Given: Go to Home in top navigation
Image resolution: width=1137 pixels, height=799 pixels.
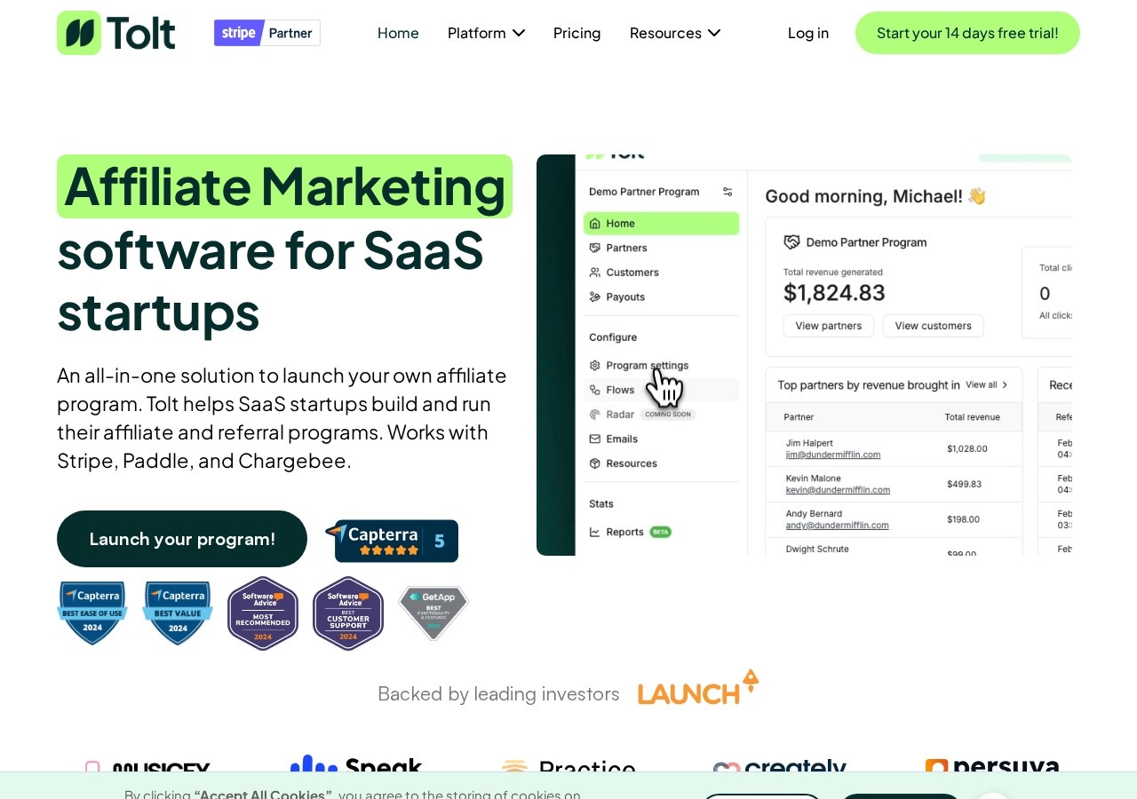Looking at the screenshot, I should pyautogui.click(x=398, y=33).
